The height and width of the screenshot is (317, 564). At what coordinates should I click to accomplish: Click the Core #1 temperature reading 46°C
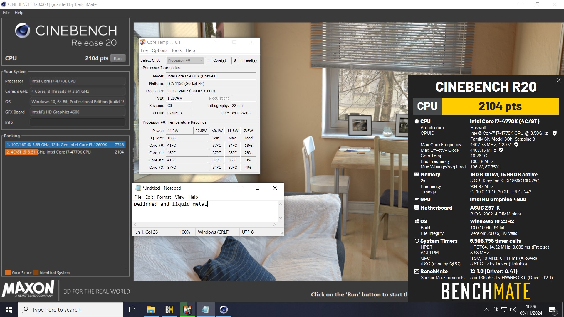tap(187, 153)
